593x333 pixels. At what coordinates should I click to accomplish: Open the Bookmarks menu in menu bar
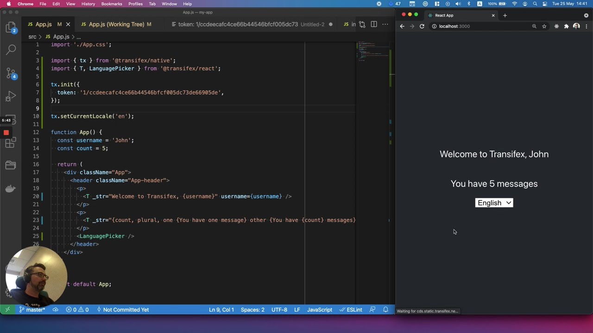pos(112,4)
